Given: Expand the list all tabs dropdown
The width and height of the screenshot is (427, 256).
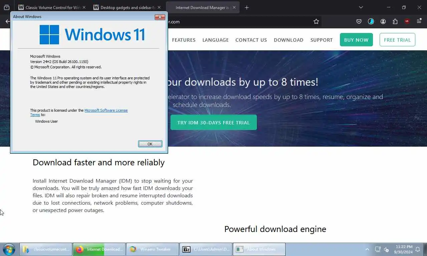Looking at the screenshot, I should (x=361, y=7).
